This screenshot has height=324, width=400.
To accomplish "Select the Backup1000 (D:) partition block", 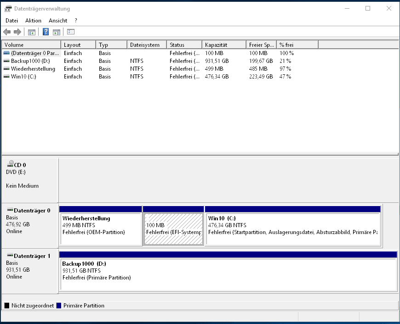I will (228, 271).
